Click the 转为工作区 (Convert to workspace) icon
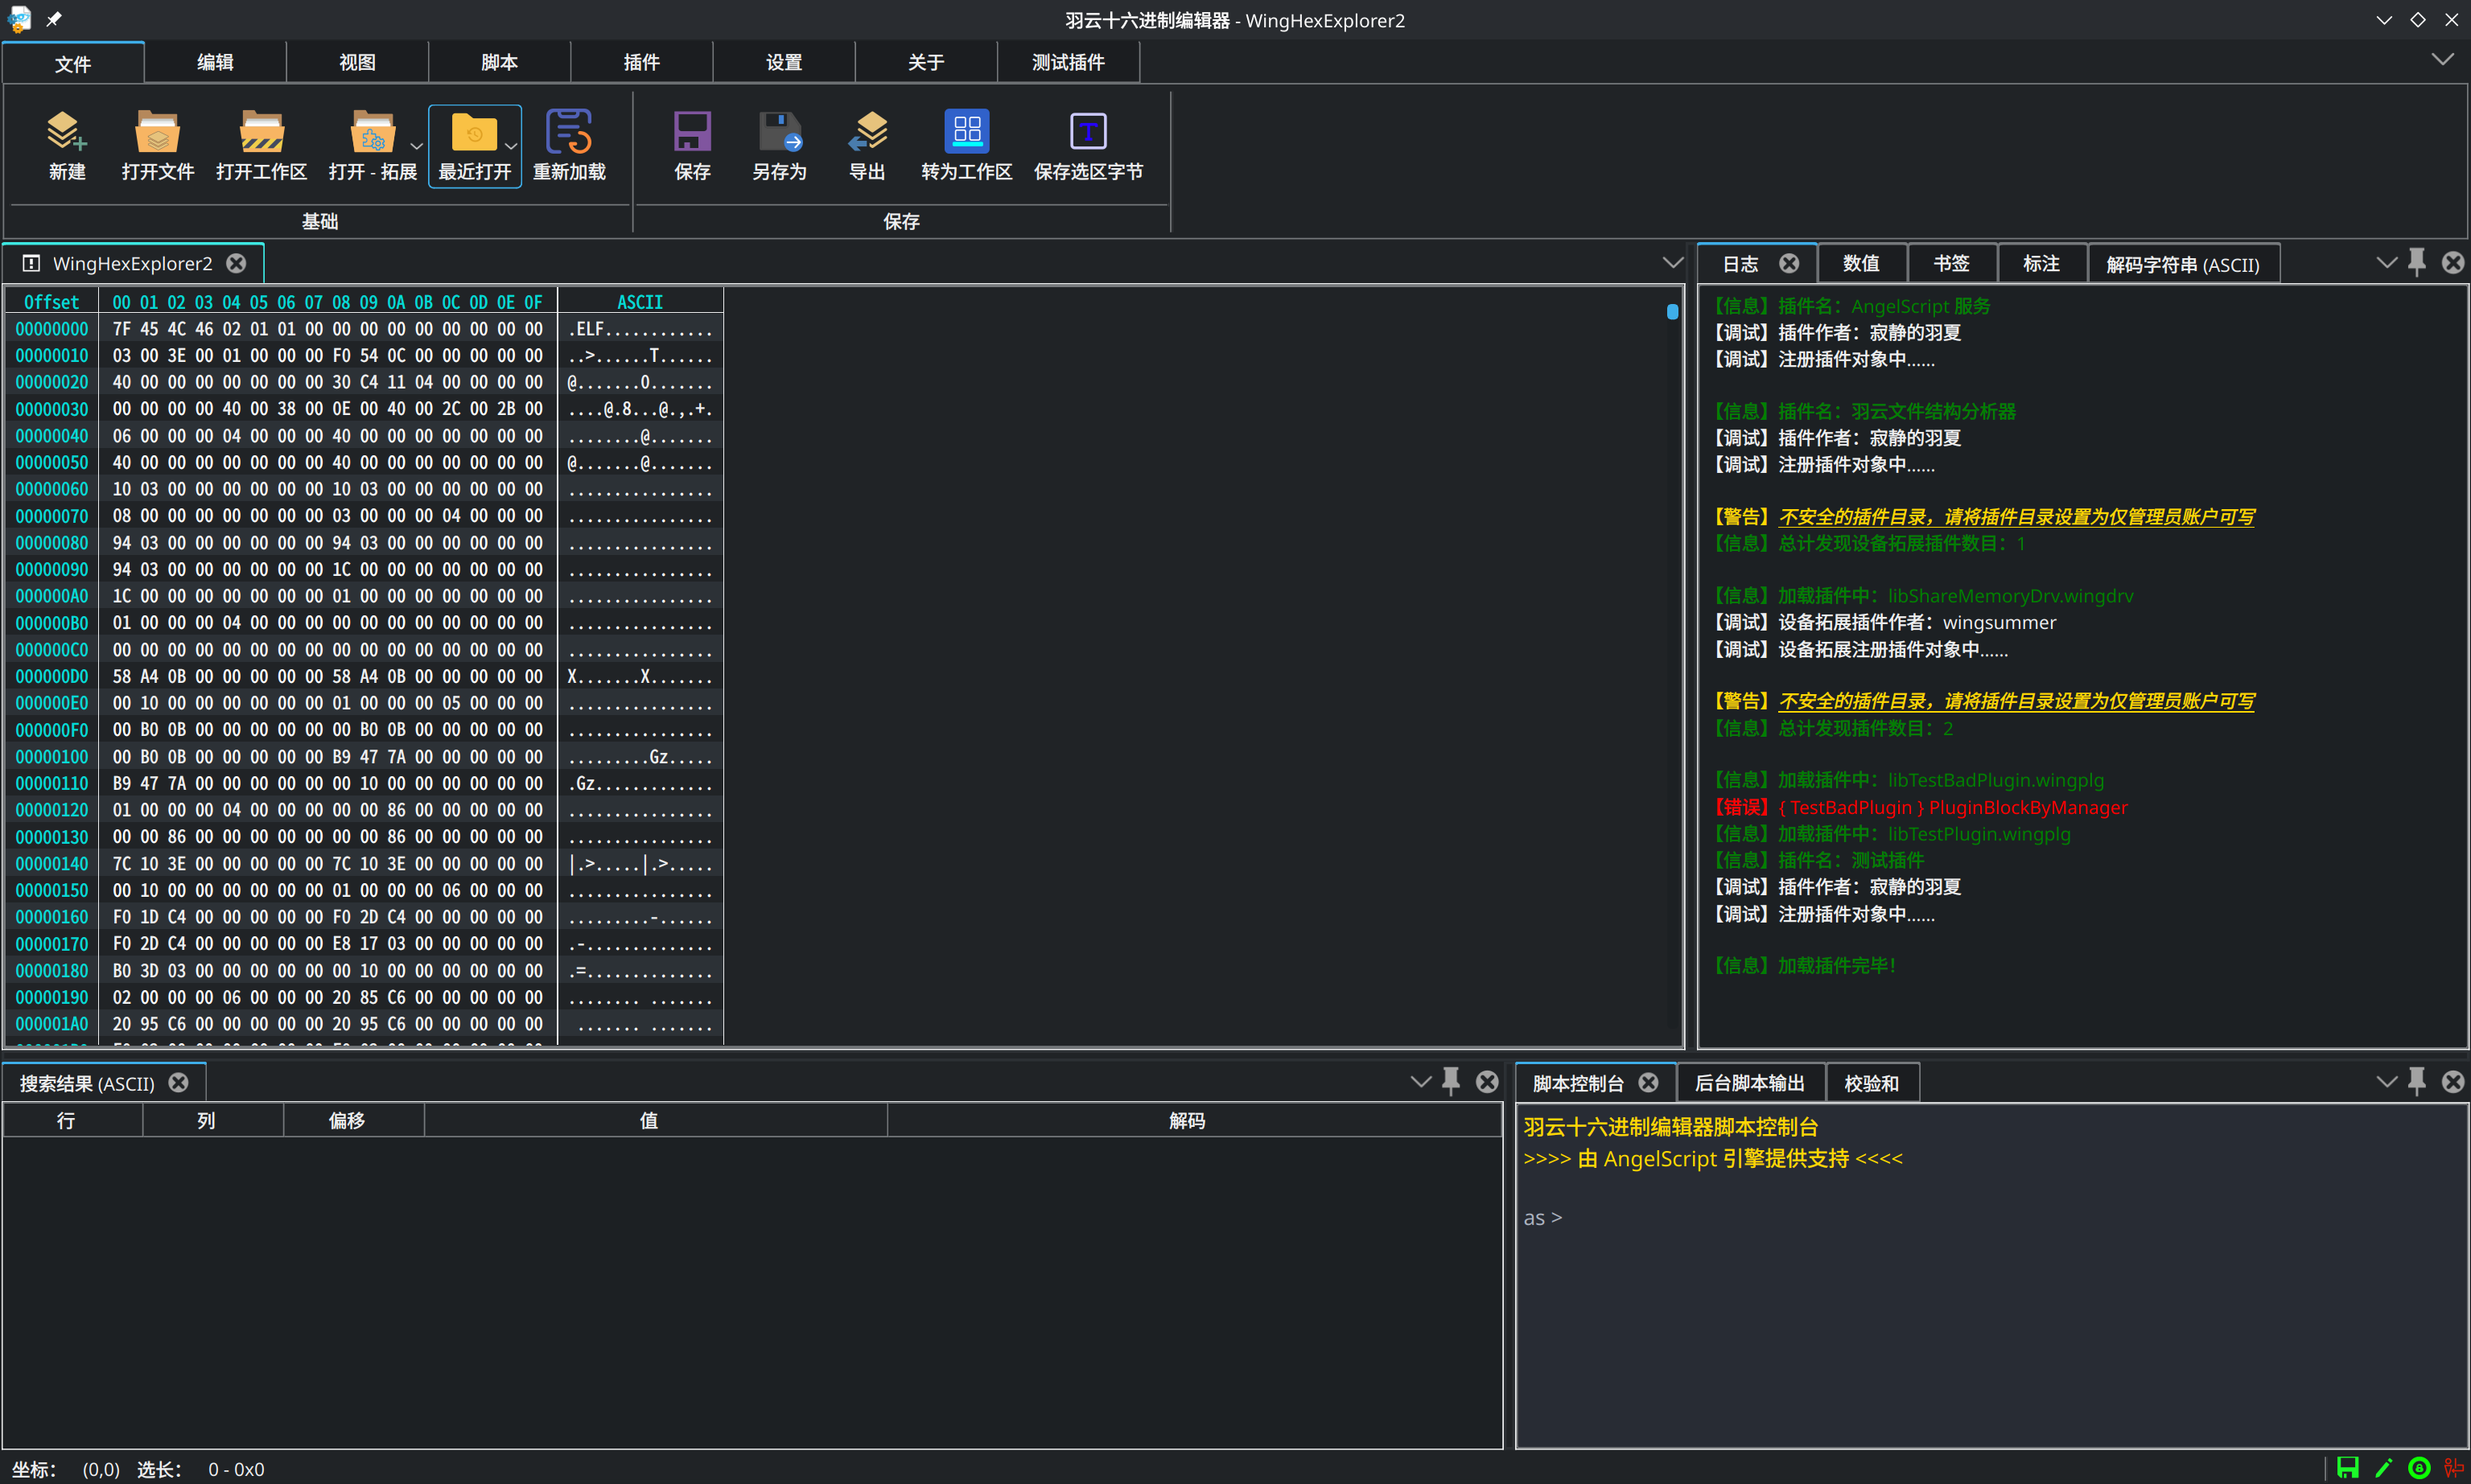 tap(966, 132)
